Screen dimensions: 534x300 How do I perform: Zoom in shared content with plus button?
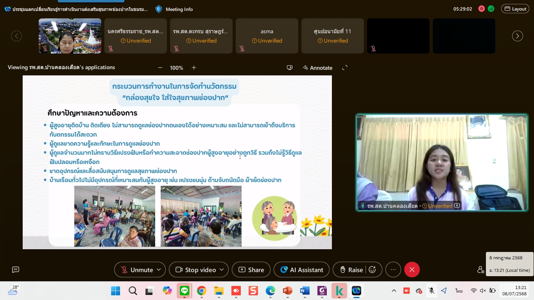pos(194,68)
